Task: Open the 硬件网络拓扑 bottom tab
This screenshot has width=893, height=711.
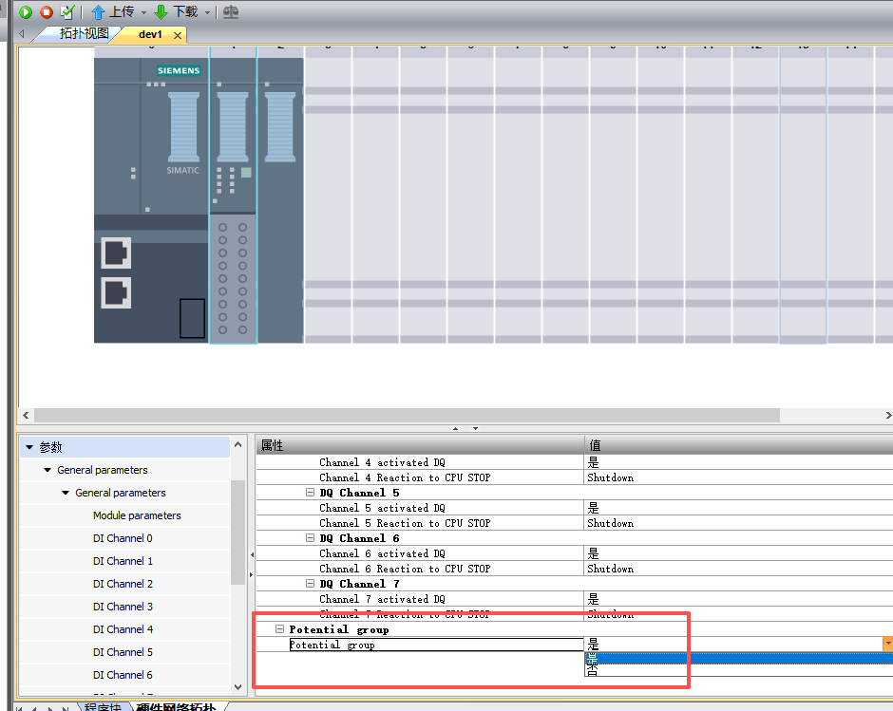Action: tap(176, 706)
